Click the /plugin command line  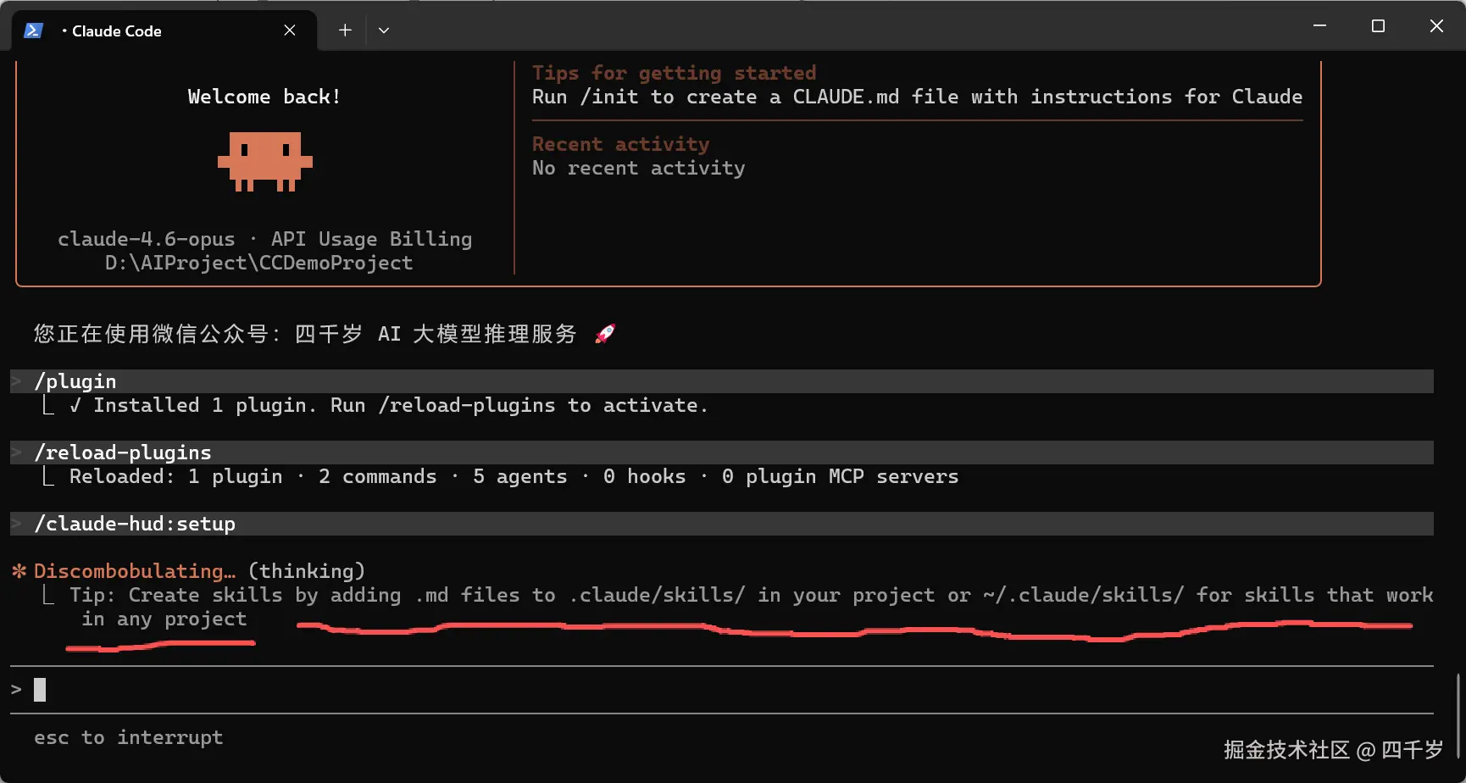(722, 381)
